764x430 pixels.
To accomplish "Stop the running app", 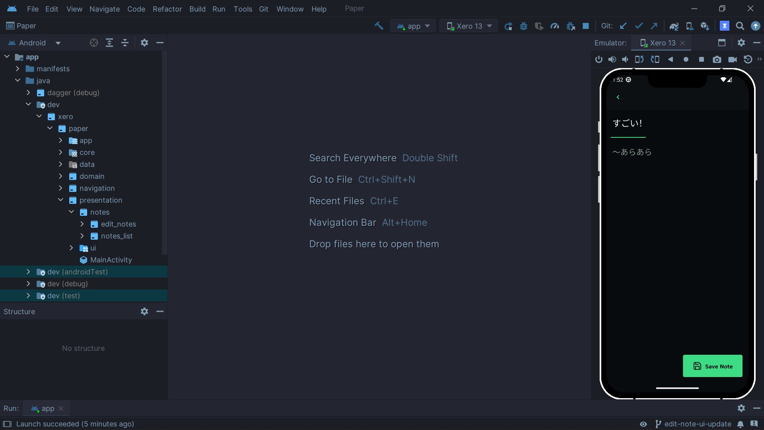I will pyautogui.click(x=585, y=26).
